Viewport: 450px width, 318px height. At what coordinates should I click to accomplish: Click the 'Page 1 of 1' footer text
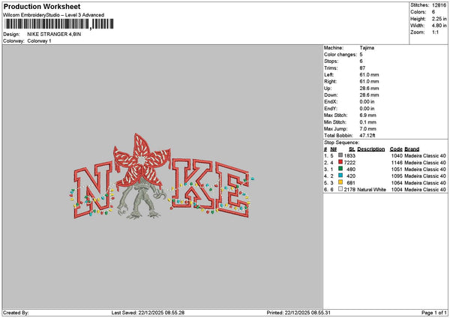point(434,313)
